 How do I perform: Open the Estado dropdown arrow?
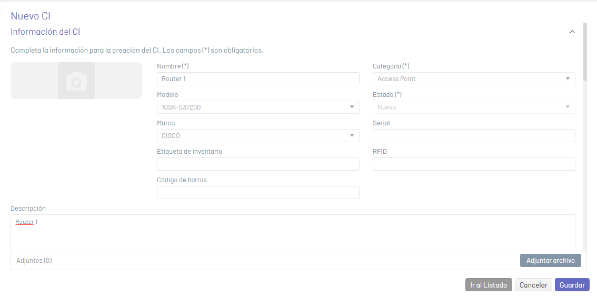coord(568,107)
